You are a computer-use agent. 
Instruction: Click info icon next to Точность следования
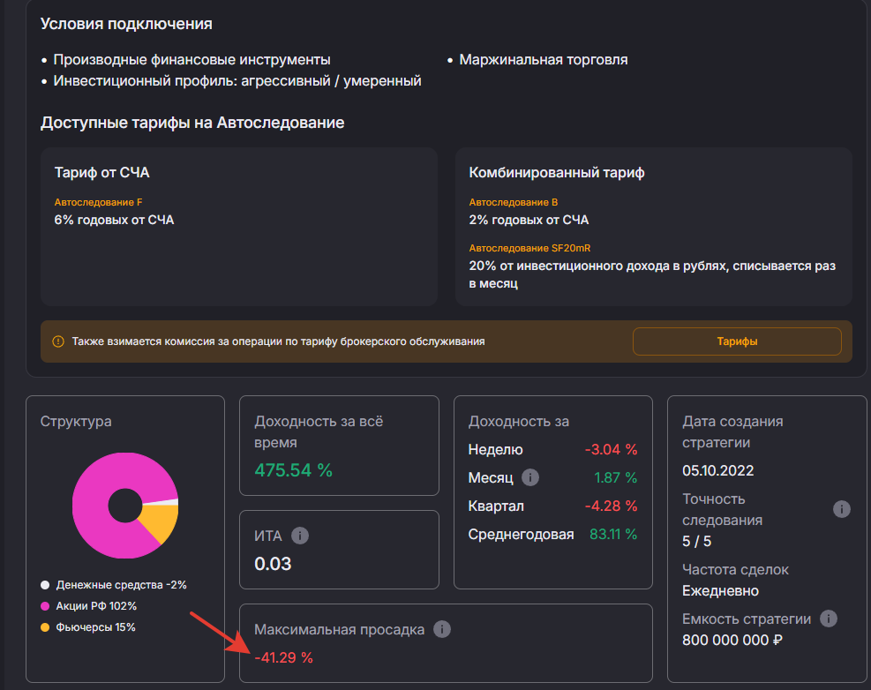[x=841, y=509]
